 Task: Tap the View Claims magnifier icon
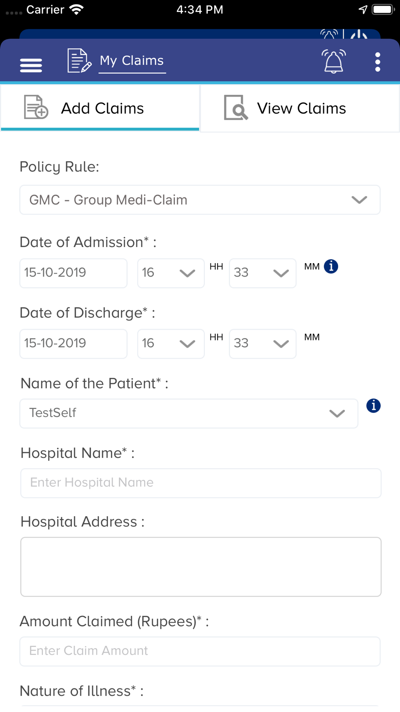[x=236, y=107]
